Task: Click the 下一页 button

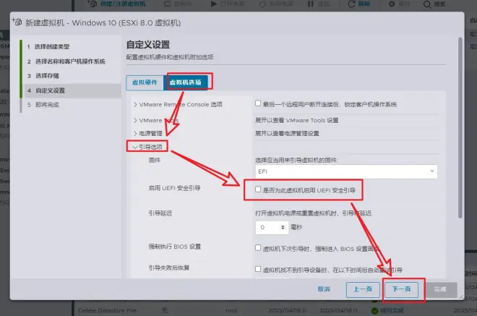Action: pyautogui.click(x=401, y=289)
